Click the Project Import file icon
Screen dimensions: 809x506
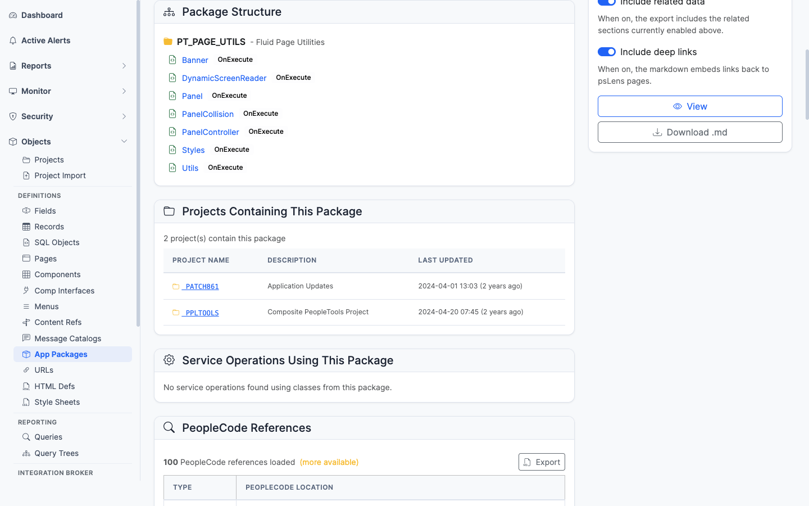(26, 175)
